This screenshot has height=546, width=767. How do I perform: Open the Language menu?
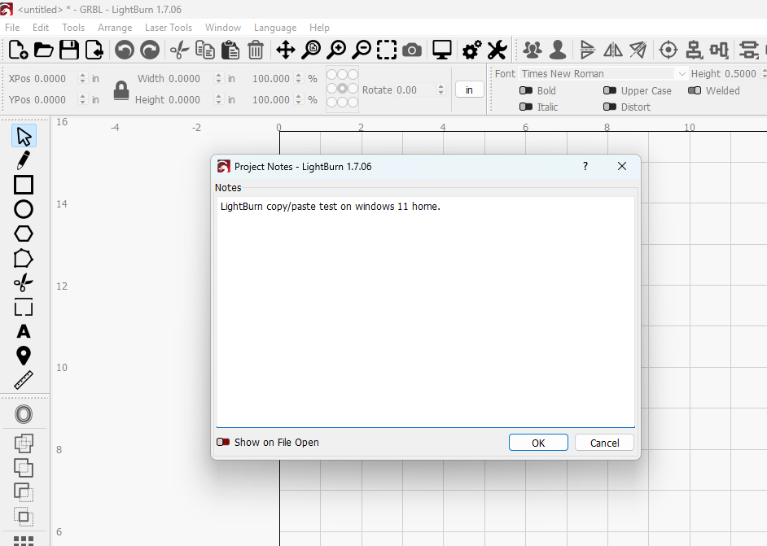275,28
